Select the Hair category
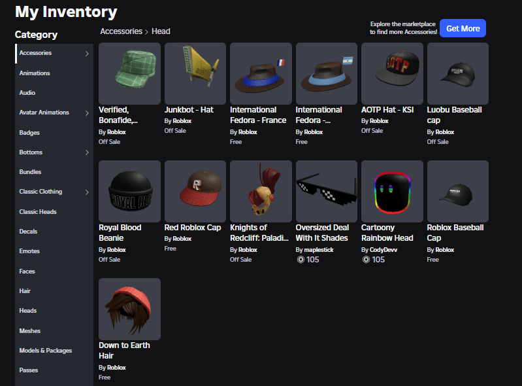This screenshot has height=386, width=522. point(25,291)
